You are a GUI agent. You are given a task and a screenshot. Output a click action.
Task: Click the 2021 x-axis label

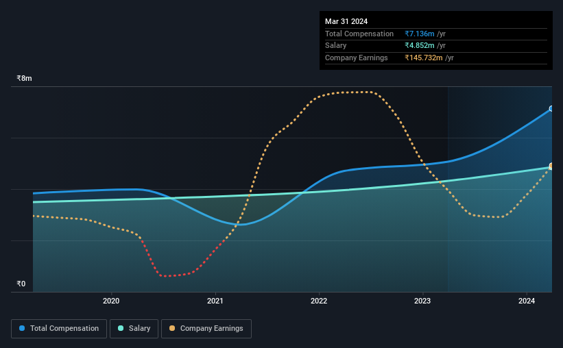(215, 301)
